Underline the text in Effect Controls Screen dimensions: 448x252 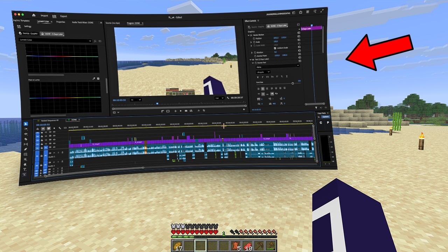coord(287,77)
